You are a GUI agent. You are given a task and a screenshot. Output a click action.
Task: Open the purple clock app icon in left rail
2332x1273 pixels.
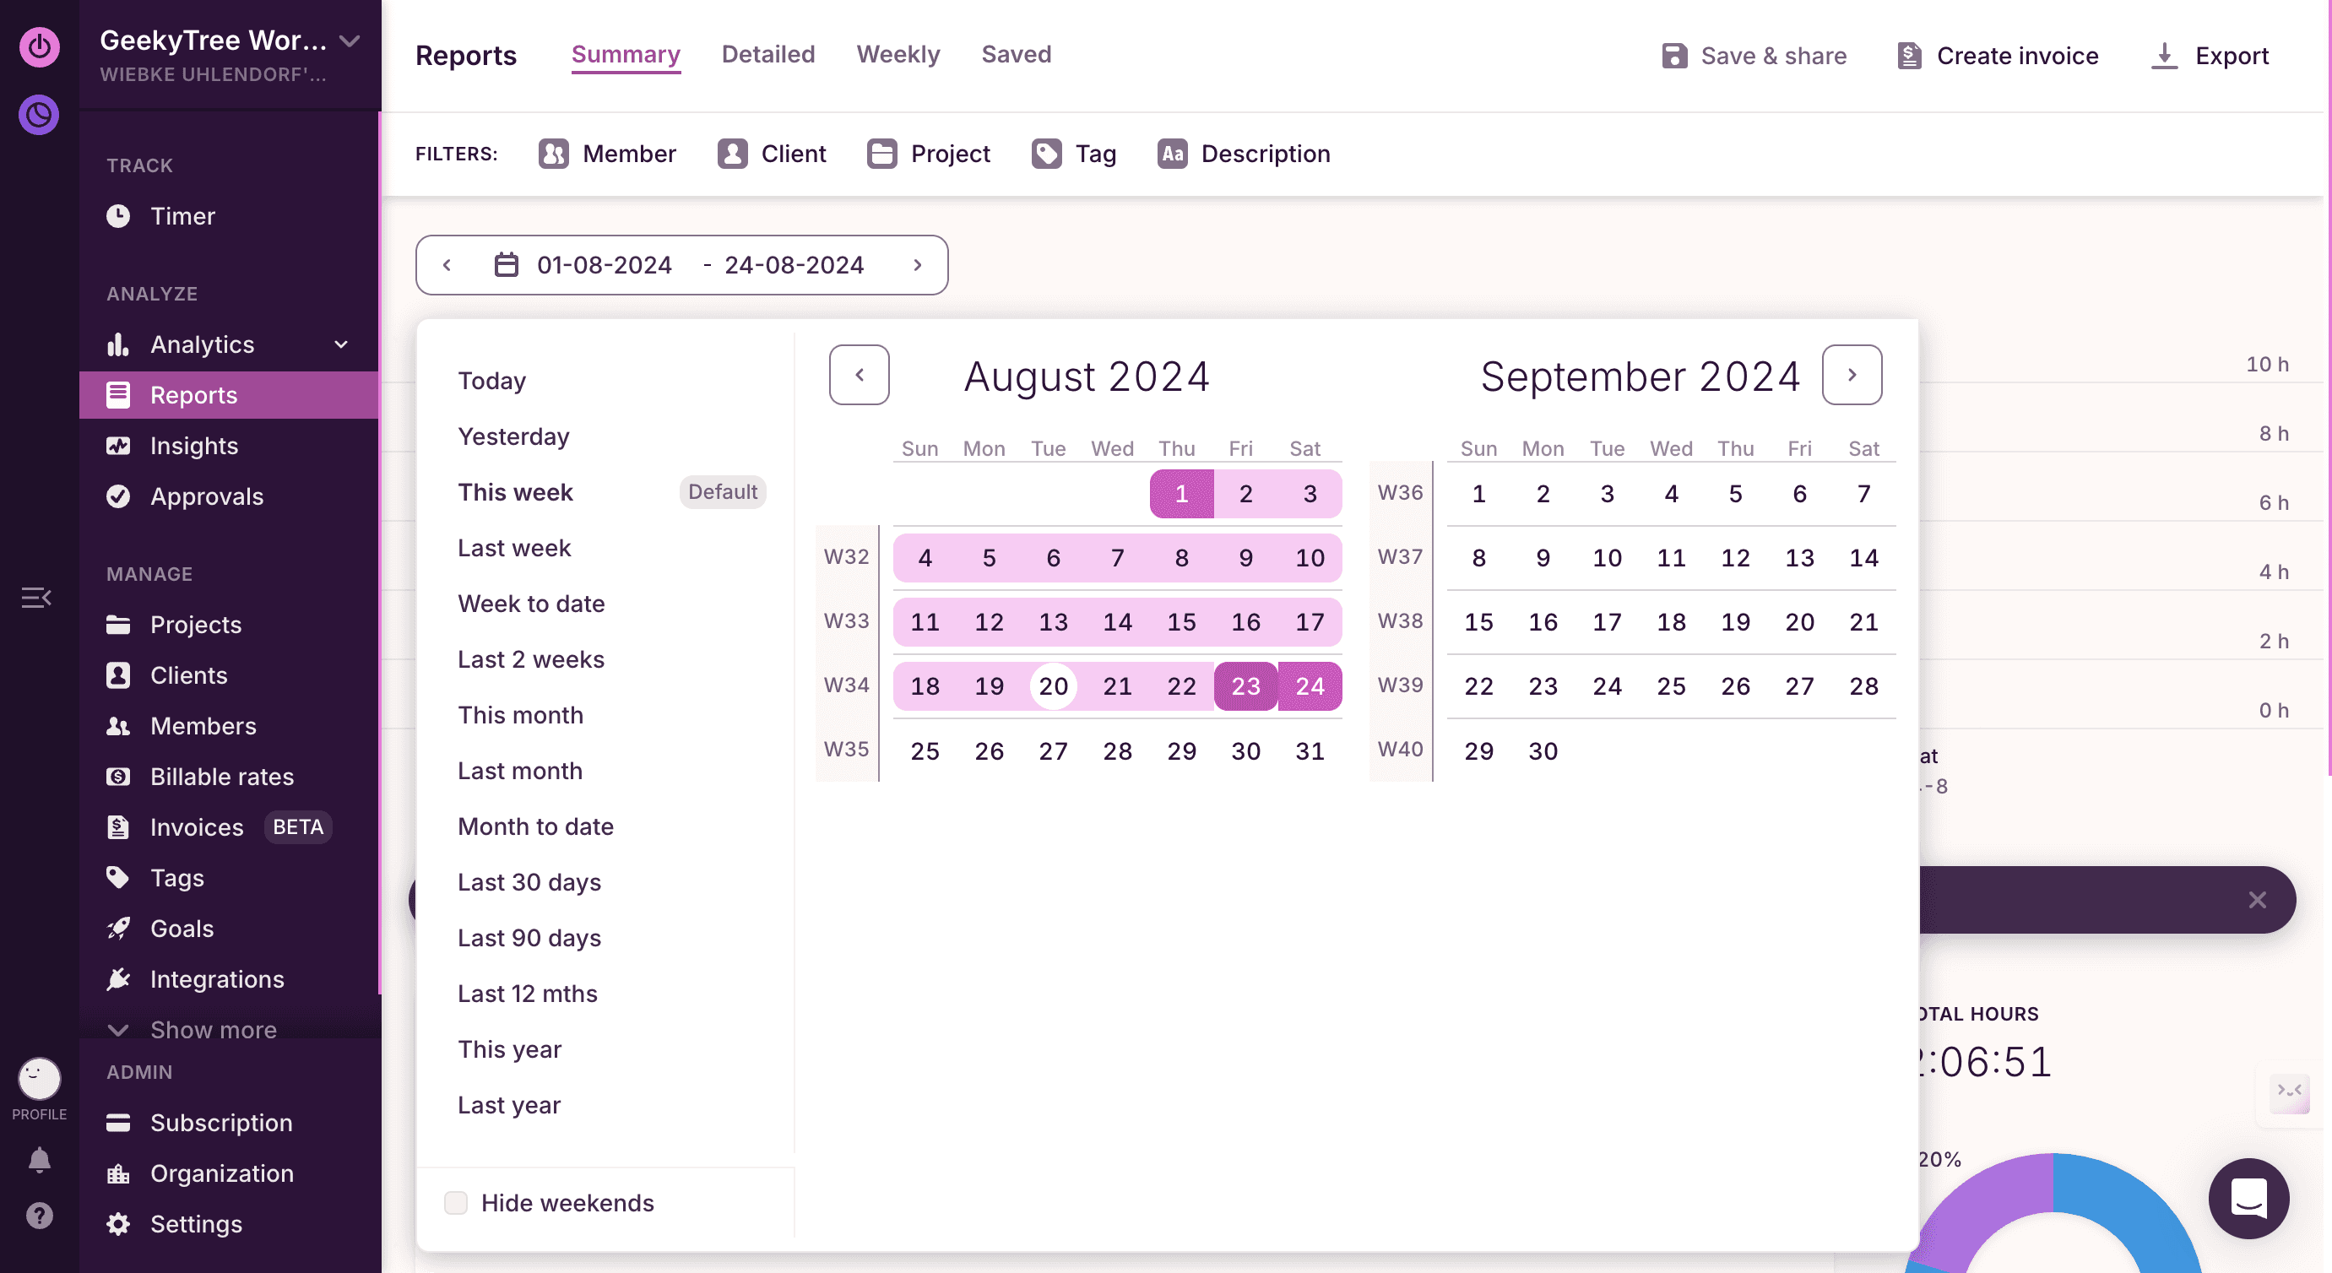[39, 115]
